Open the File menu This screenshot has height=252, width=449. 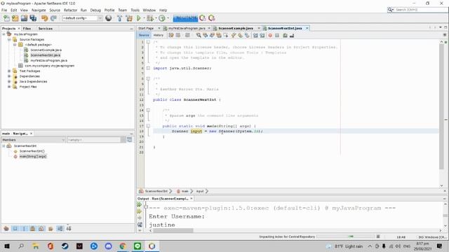(4, 10)
